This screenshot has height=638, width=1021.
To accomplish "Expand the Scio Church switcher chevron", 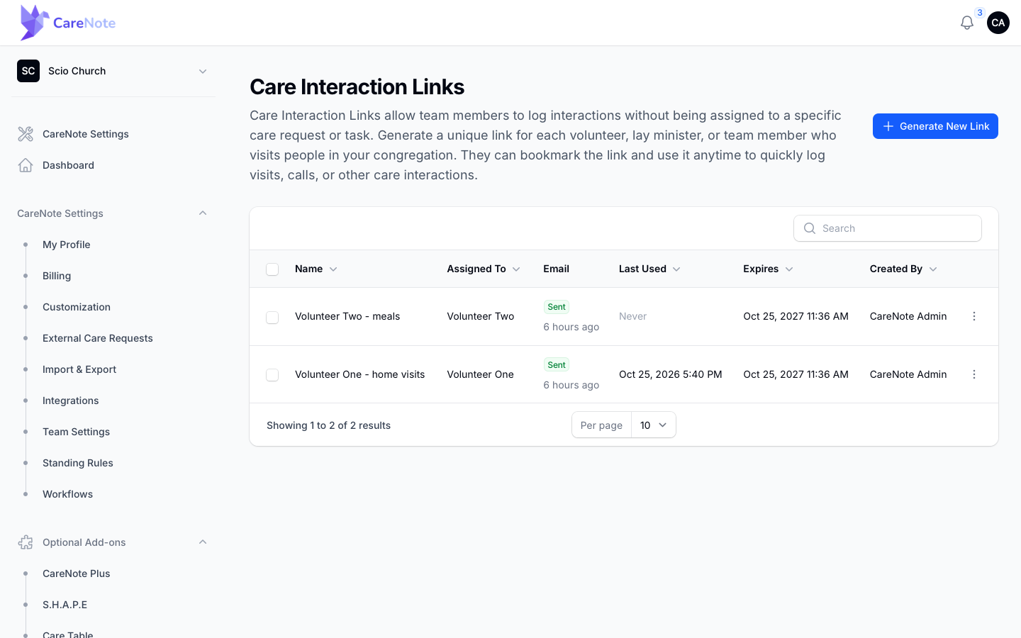I will click(x=203, y=71).
